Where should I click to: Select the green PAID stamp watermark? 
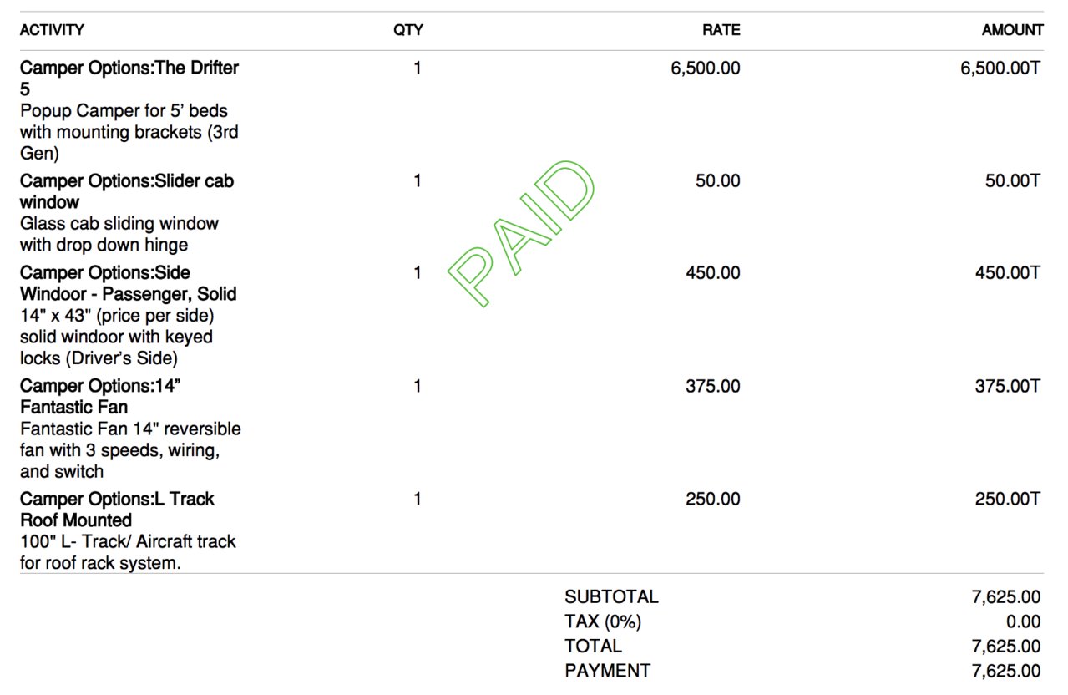[x=522, y=232]
